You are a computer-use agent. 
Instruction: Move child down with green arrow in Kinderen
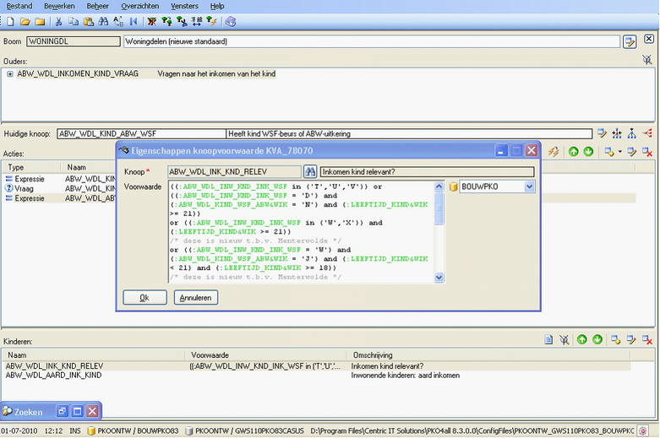597,339
